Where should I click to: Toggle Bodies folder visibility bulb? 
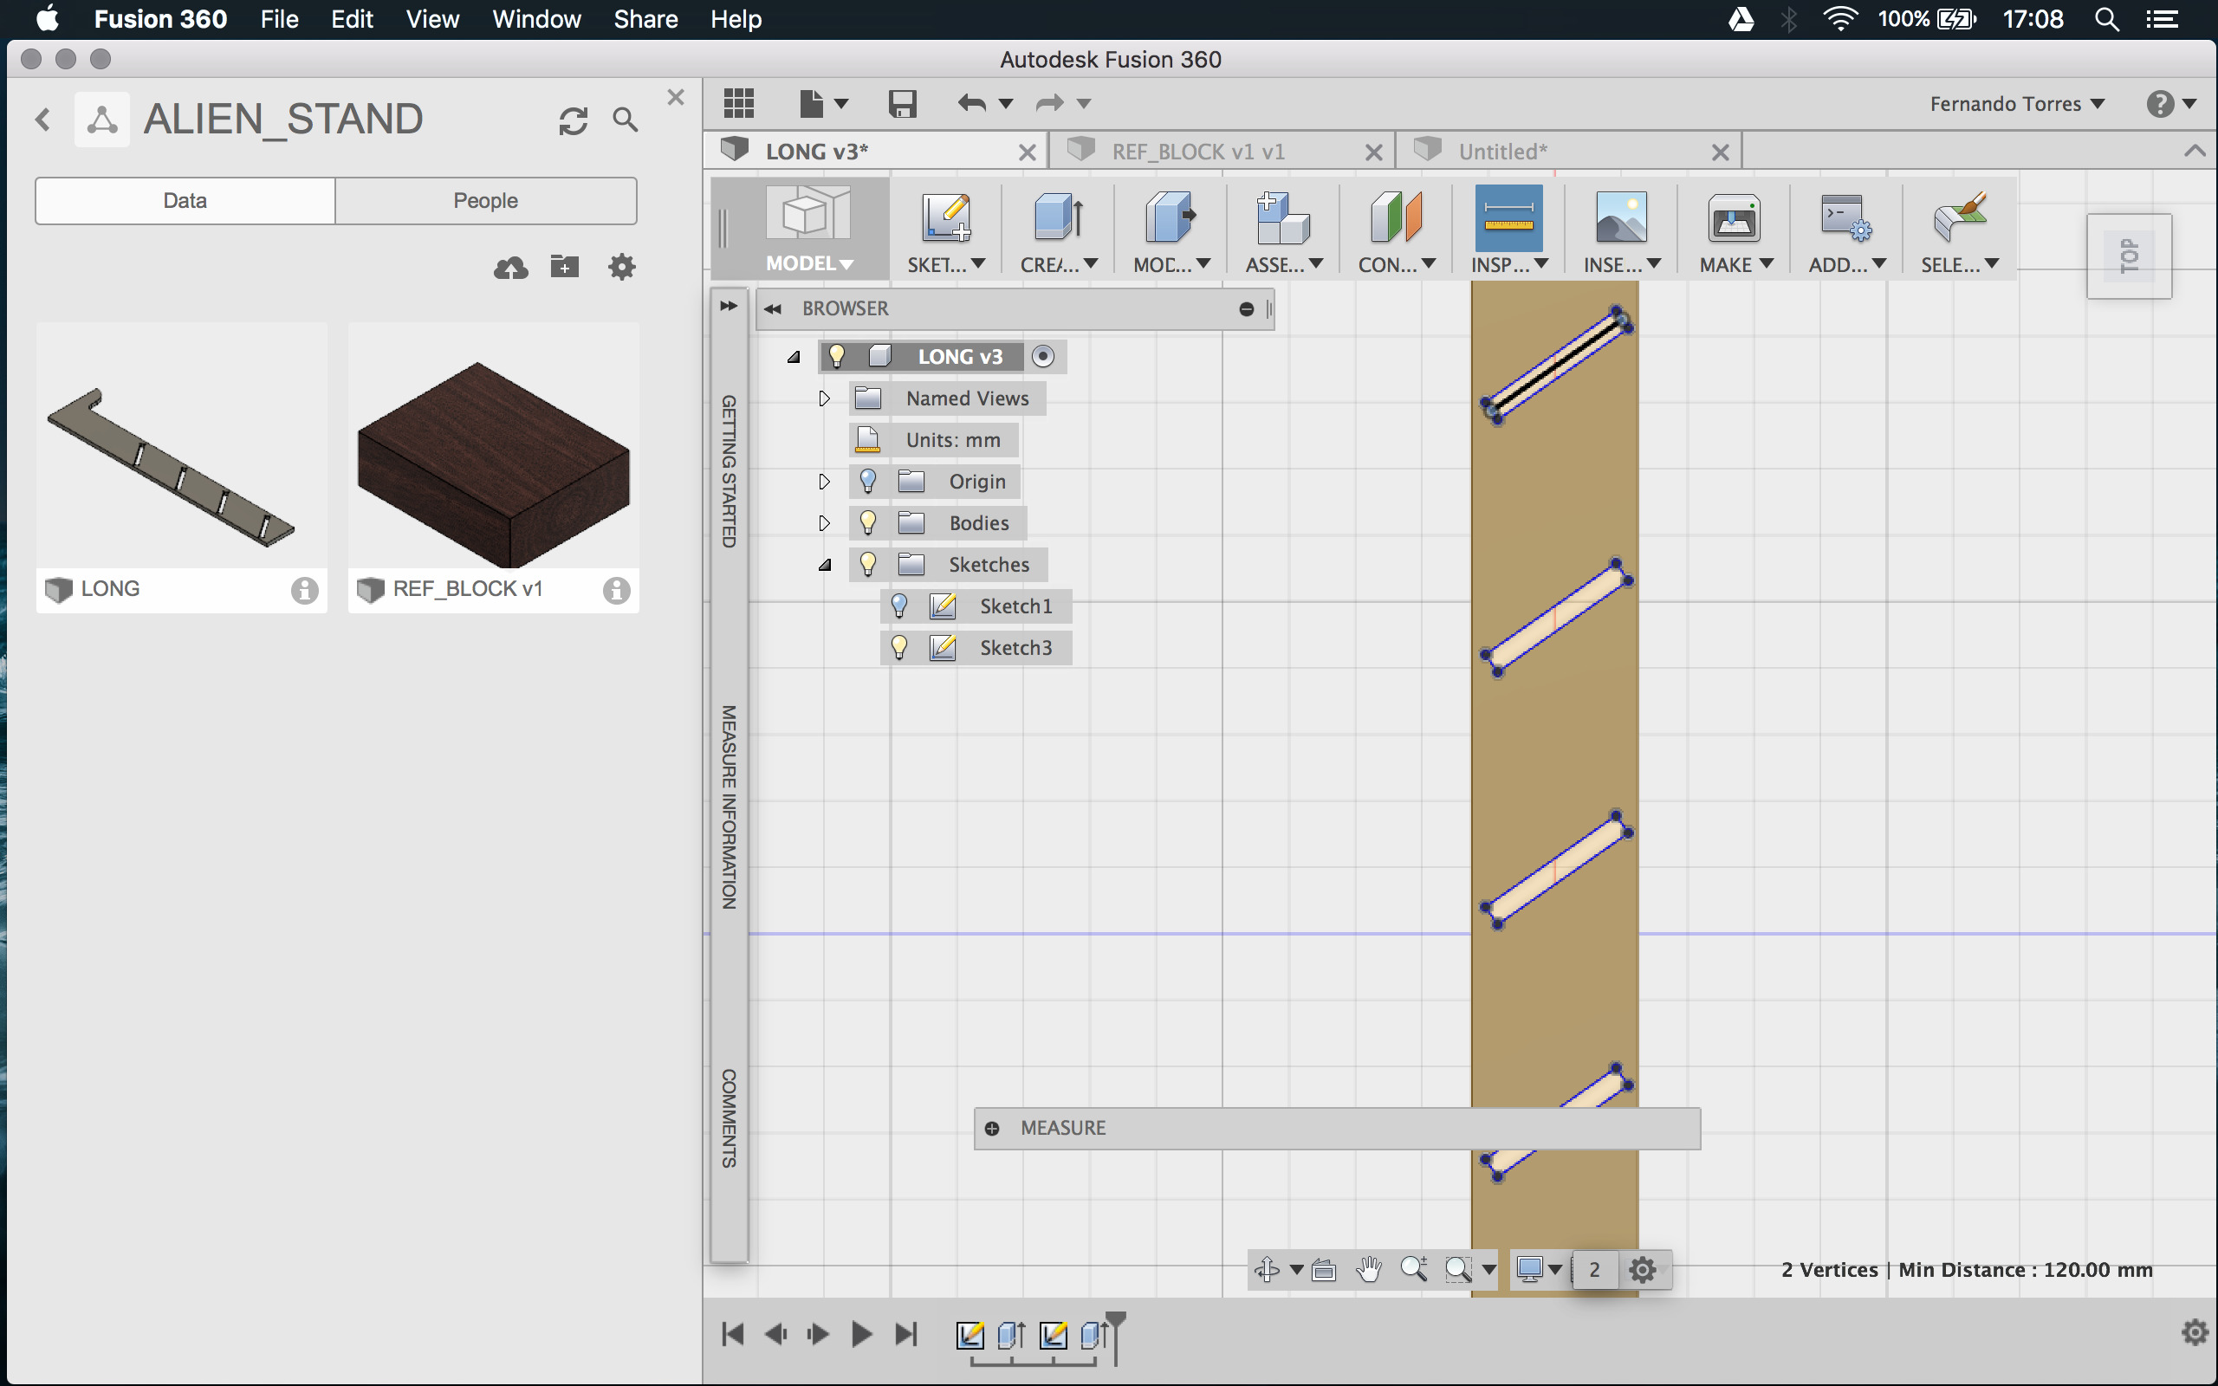point(868,522)
